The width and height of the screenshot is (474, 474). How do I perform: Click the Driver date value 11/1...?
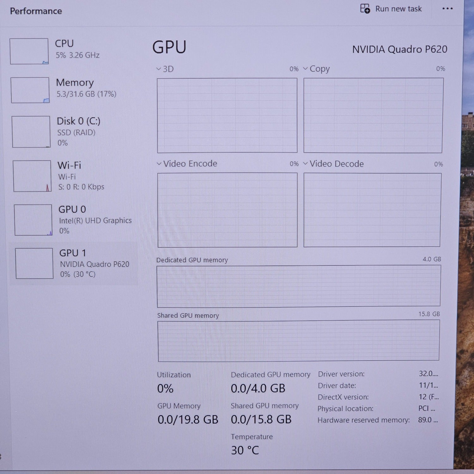(x=428, y=385)
